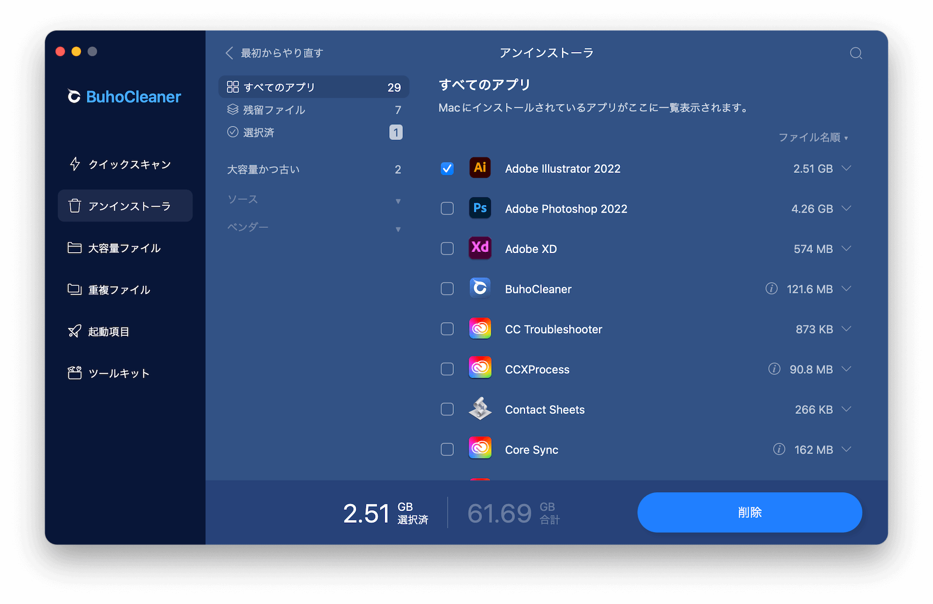Uncheck Adobe Illustrator 2022

coord(447,168)
